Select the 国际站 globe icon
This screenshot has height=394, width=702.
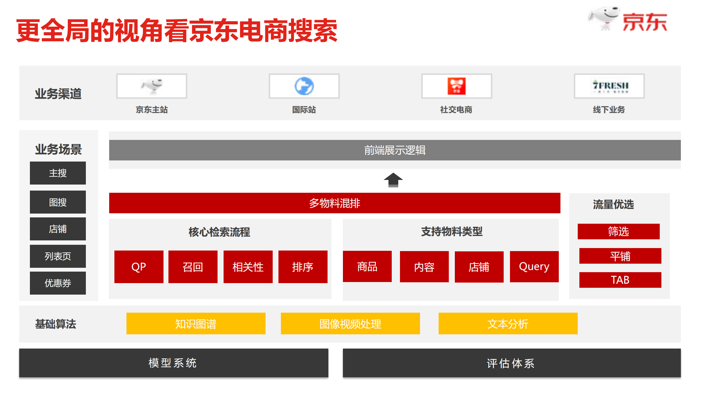[x=304, y=86]
